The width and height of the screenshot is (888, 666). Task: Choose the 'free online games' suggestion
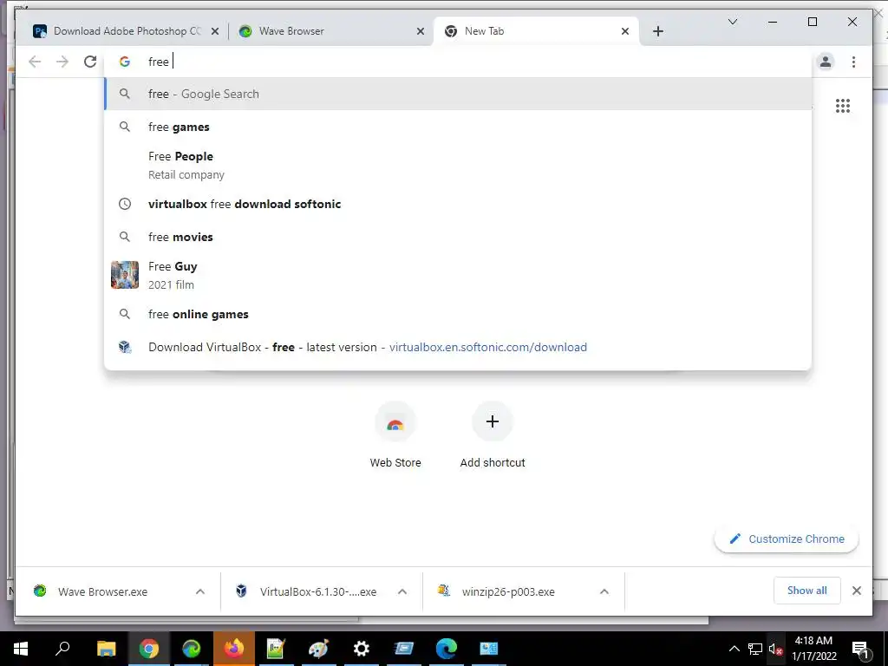pos(458,314)
